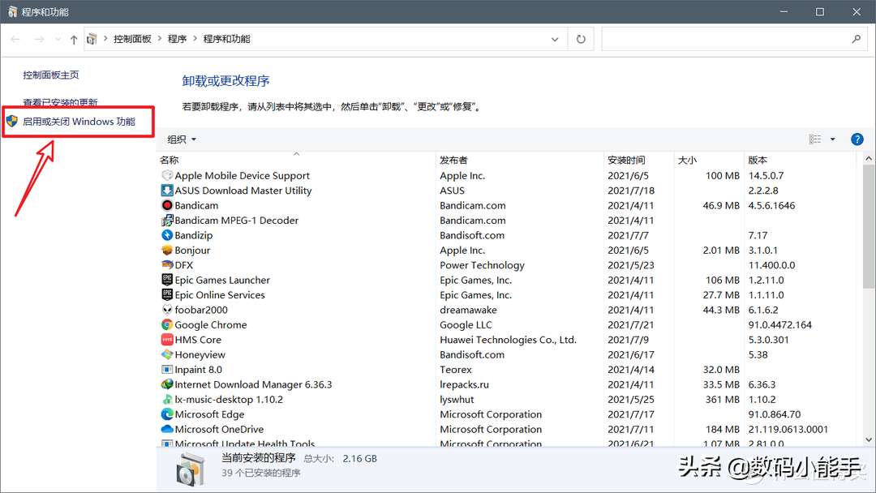The height and width of the screenshot is (493, 876).
Task: Open the help question mark icon
Action: click(857, 139)
